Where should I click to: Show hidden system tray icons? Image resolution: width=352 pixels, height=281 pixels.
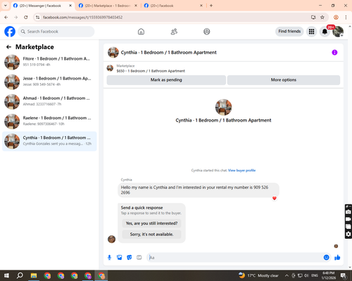click(x=287, y=275)
